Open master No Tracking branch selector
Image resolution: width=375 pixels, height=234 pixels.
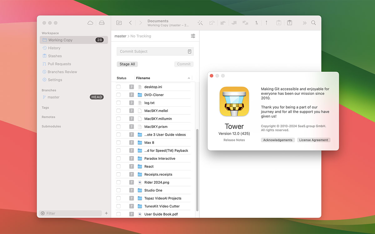[133, 36]
